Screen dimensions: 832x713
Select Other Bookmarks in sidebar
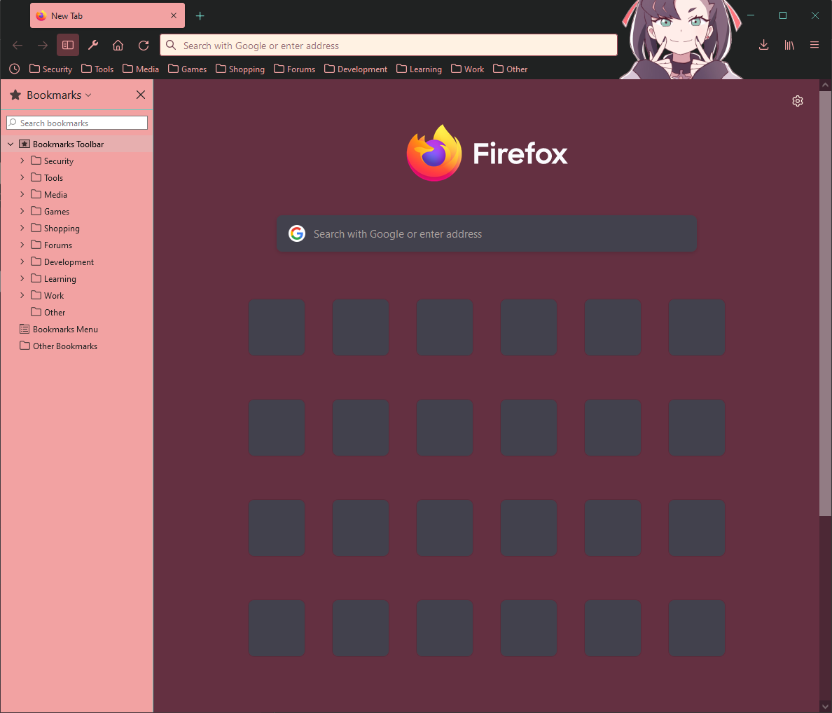(x=77, y=346)
